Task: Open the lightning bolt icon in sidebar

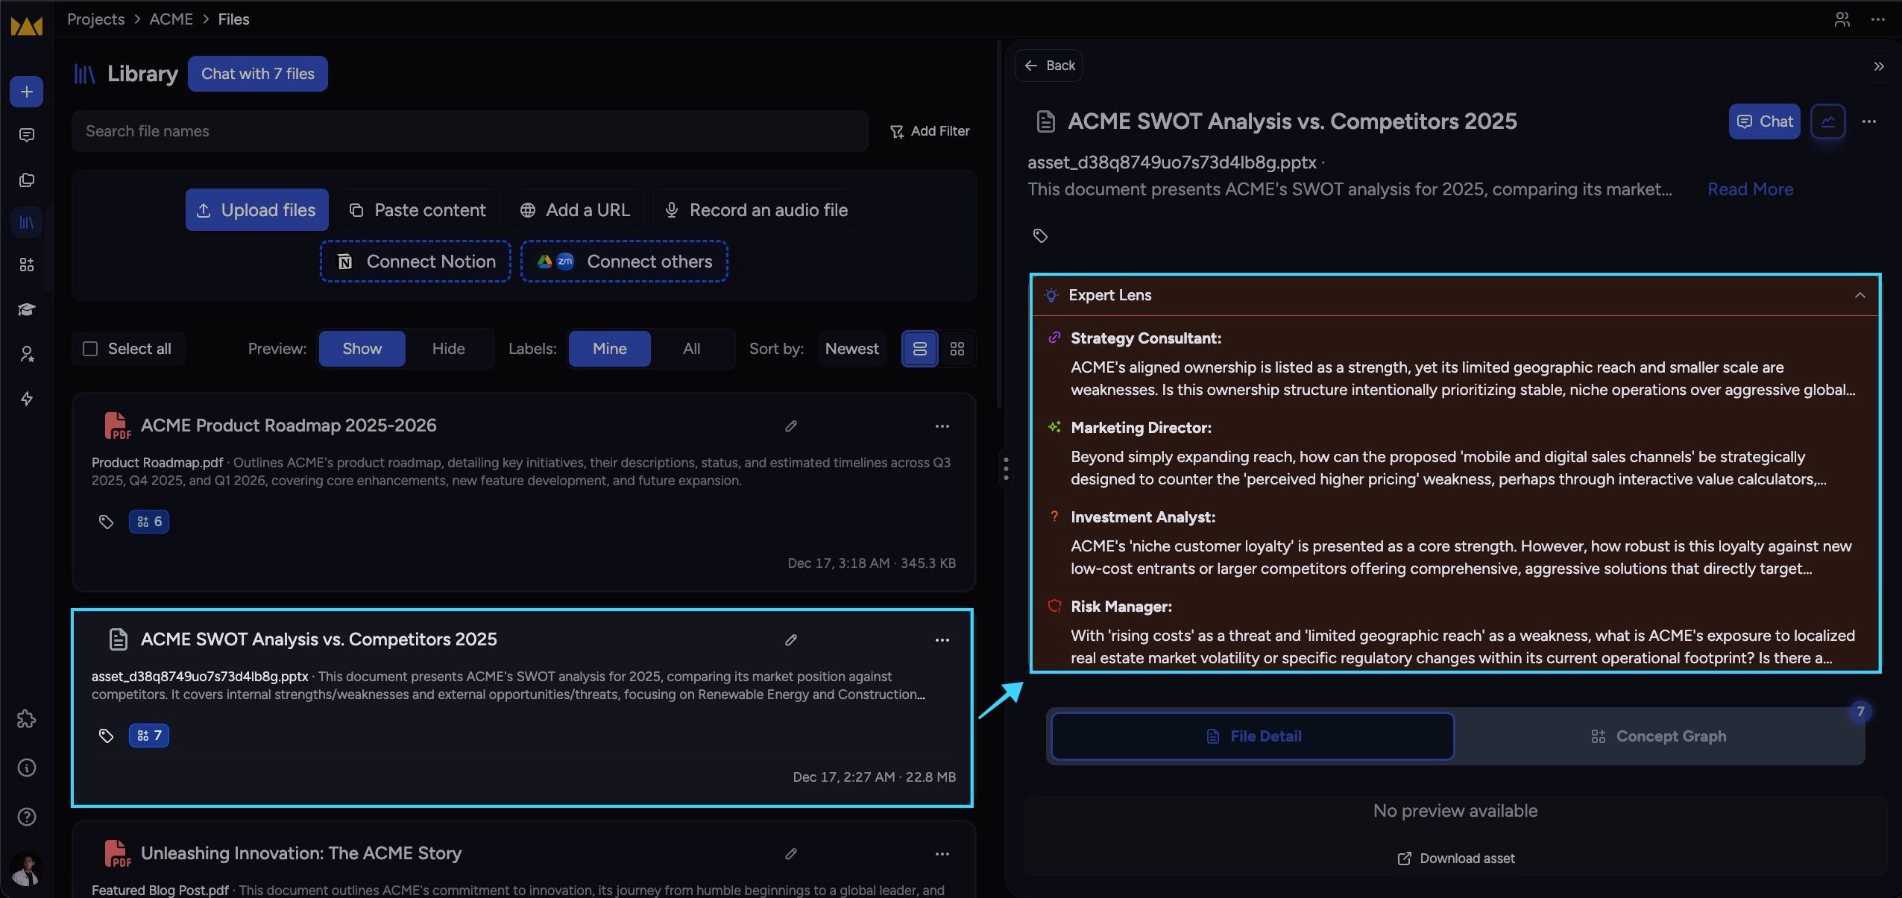Action: tap(26, 399)
